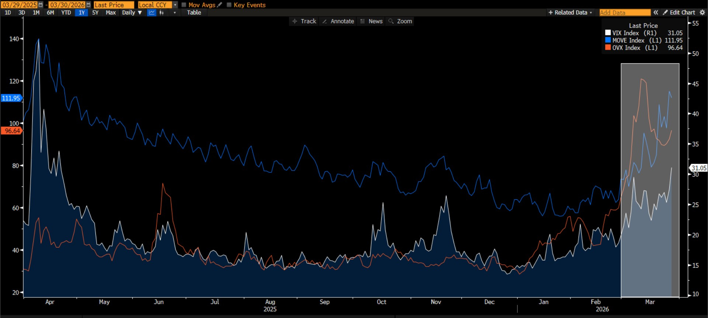Expand the Daily periodicity dropdown
Image resolution: width=708 pixels, height=318 pixels.
[132, 12]
